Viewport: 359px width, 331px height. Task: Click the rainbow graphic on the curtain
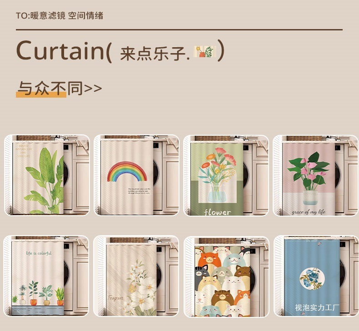(x=127, y=172)
